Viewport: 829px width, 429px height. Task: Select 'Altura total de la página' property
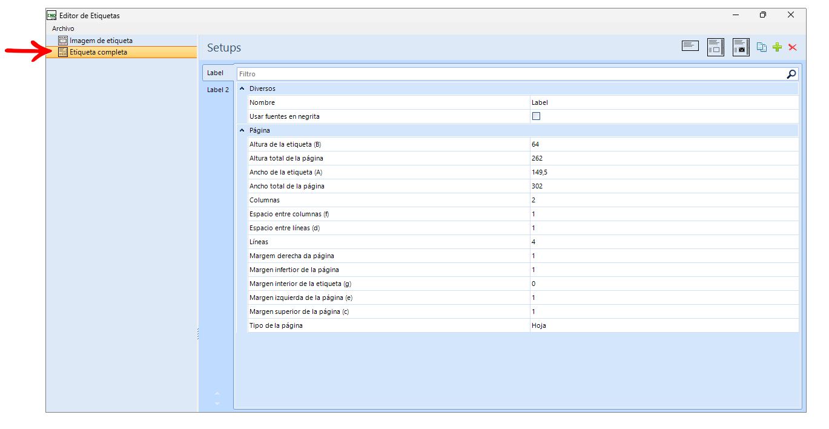[286, 158]
